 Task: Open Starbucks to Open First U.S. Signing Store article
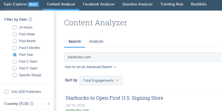(114, 98)
